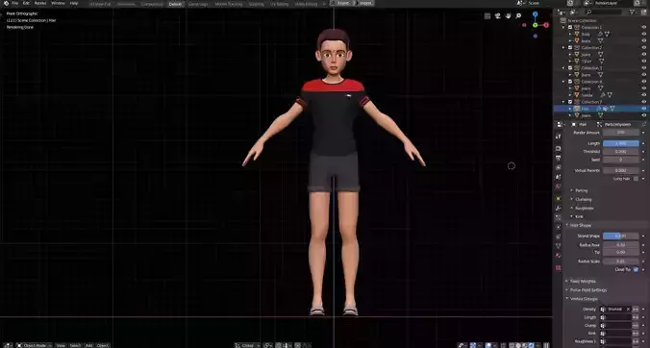This screenshot has height=348, width=650.
Task: Switch to the Motion Tracking workspace tab
Action: tap(229, 4)
